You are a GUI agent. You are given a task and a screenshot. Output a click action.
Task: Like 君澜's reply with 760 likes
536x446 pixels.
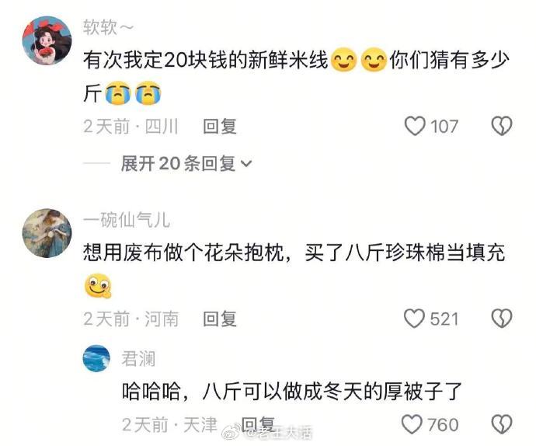412,424
